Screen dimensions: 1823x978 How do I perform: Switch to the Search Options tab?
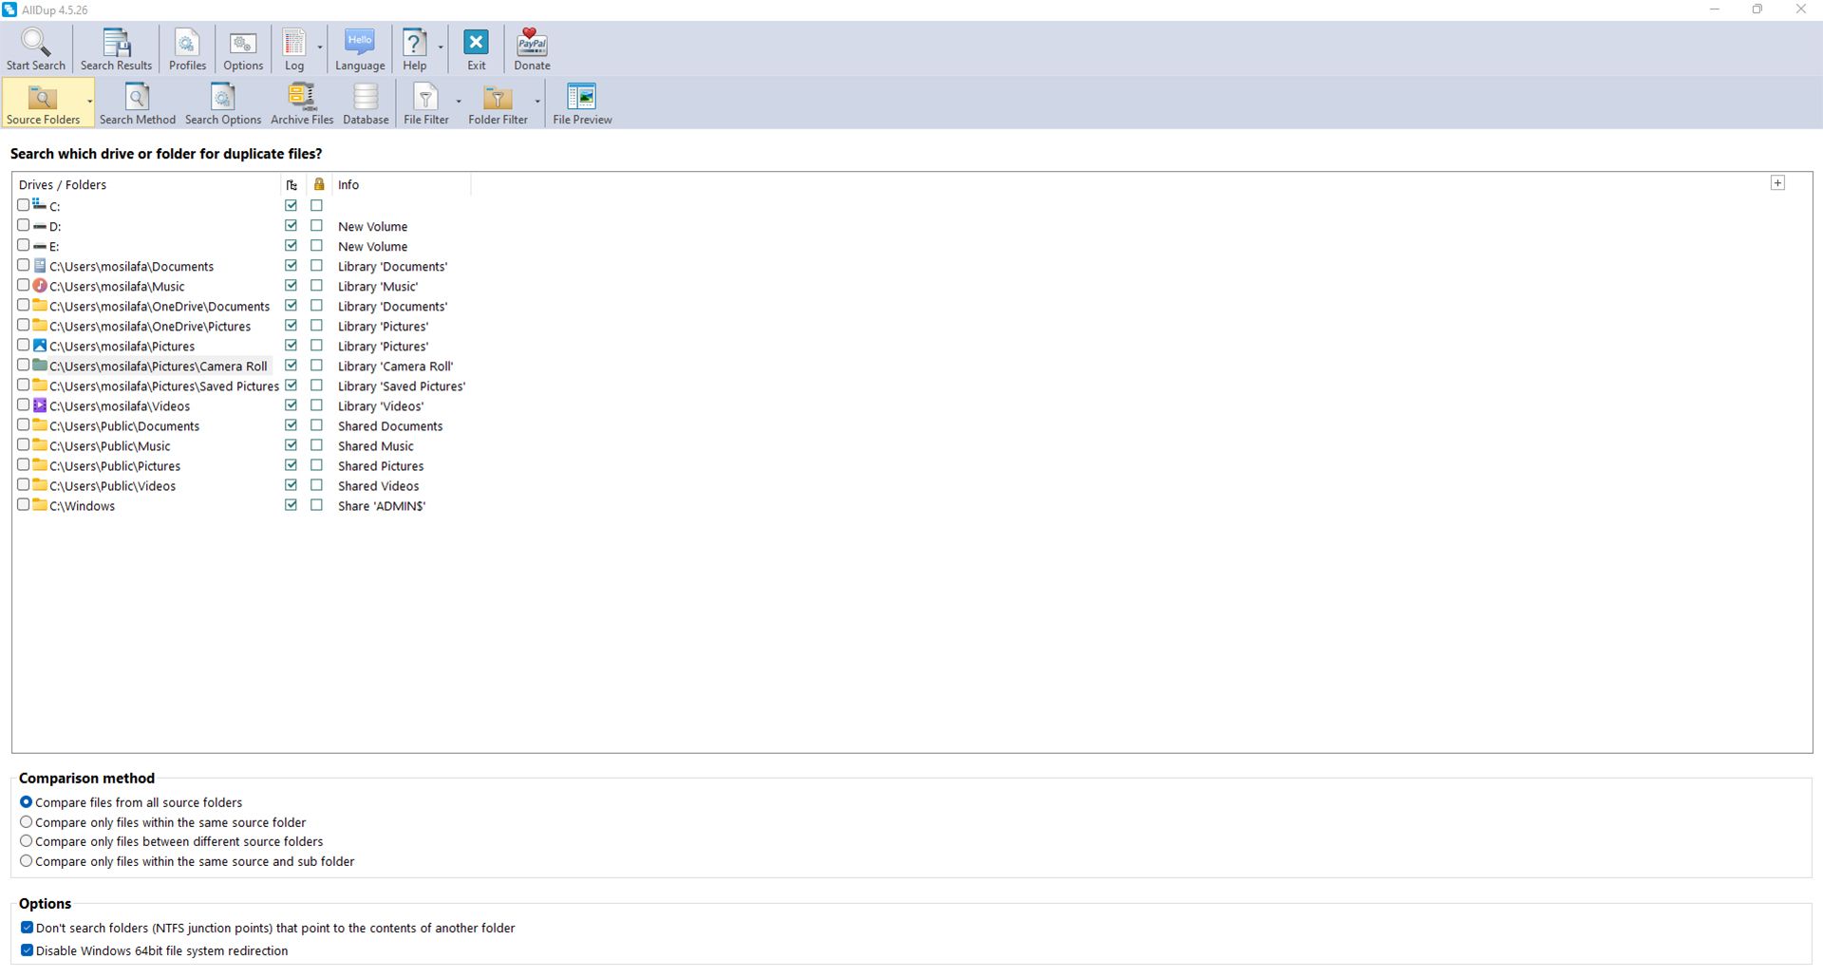pyautogui.click(x=223, y=103)
